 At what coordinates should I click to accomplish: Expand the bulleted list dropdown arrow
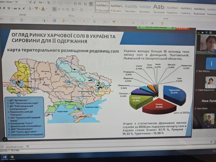(x=57, y=3)
